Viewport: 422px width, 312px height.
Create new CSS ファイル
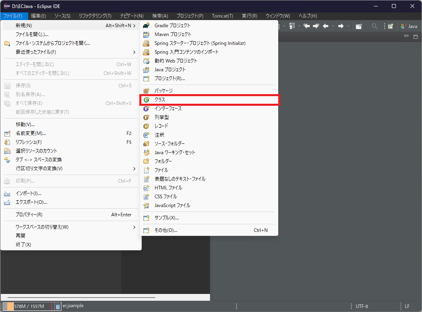[x=209, y=197]
